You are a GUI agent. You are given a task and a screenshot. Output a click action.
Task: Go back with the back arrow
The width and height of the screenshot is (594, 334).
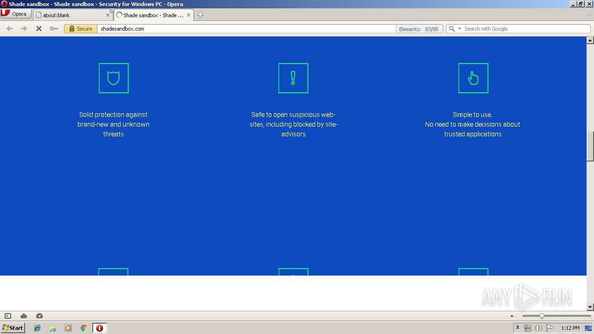(9, 29)
